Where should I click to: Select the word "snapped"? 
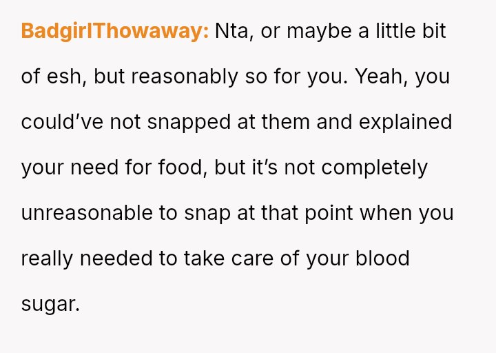pos(189,123)
